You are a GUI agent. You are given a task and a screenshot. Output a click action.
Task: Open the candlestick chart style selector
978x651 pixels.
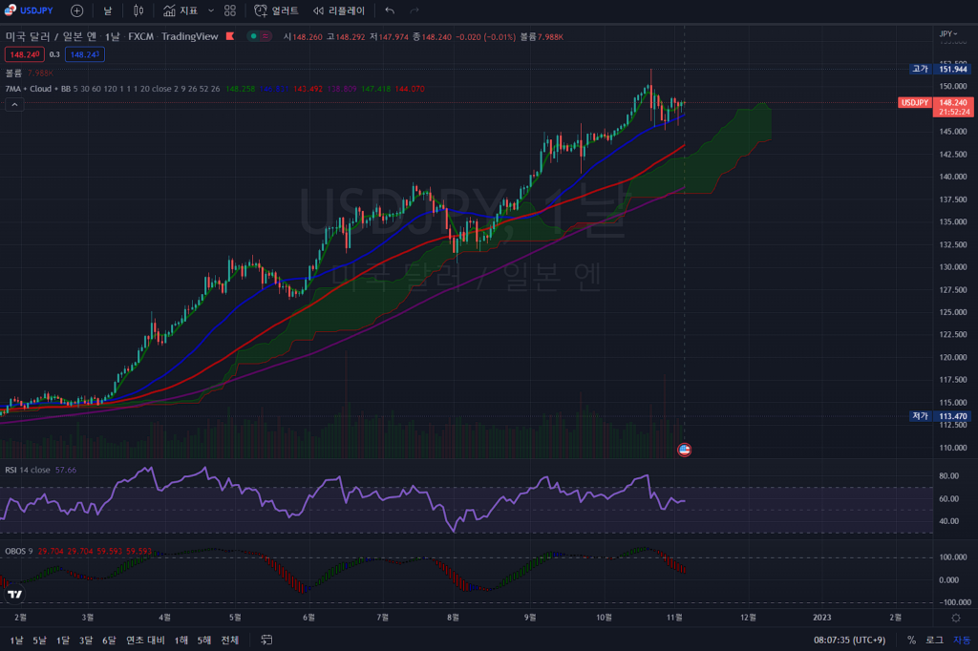click(x=138, y=10)
